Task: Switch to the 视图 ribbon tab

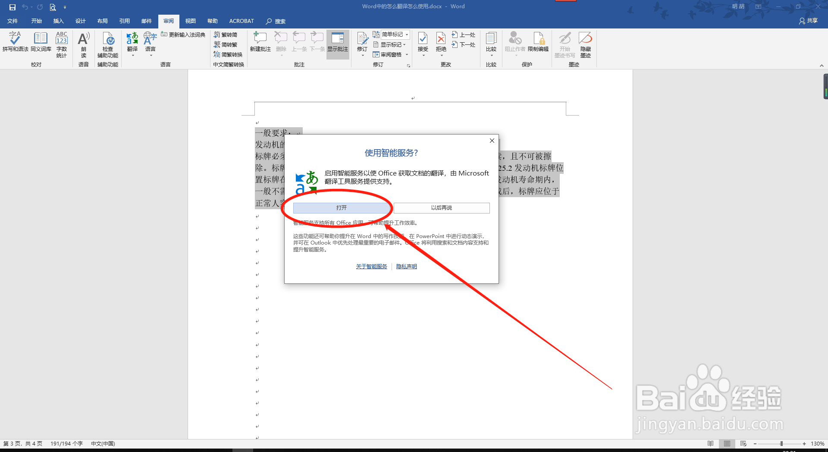Action: pyautogui.click(x=190, y=21)
